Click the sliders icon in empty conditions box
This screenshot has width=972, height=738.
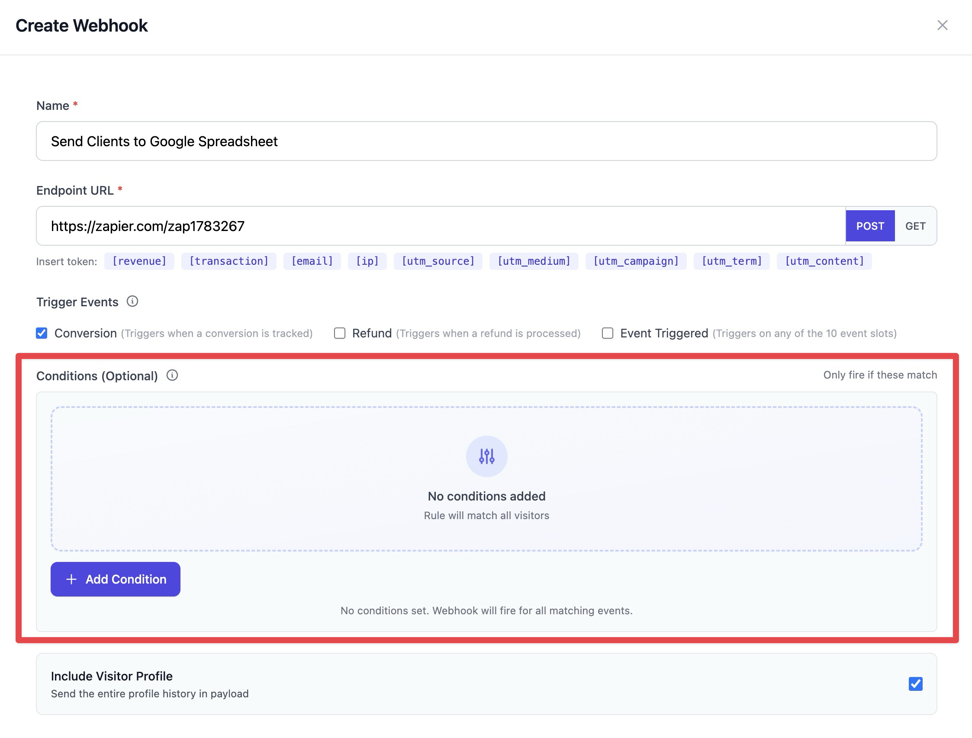click(486, 456)
